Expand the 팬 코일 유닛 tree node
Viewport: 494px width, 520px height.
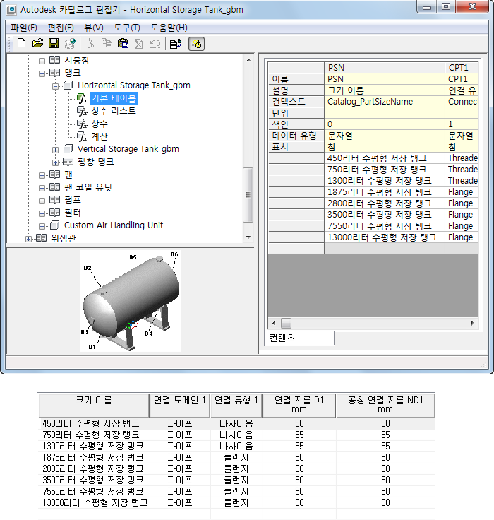coord(42,189)
